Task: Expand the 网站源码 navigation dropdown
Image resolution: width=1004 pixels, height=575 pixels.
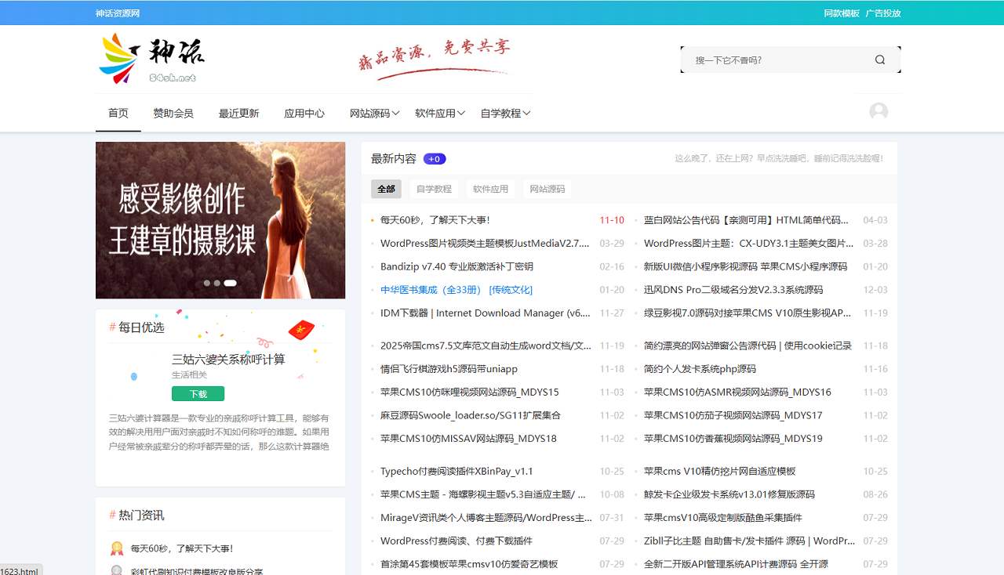Action: point(370,113)
